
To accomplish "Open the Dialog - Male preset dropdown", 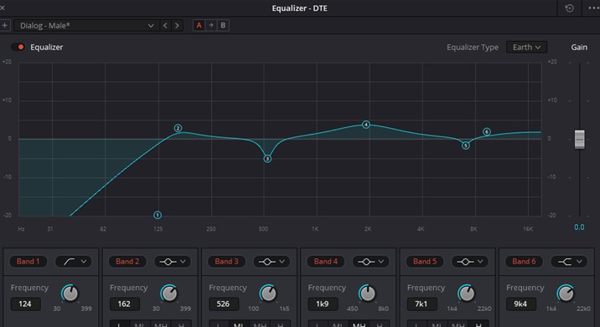I will click(87, 26).
